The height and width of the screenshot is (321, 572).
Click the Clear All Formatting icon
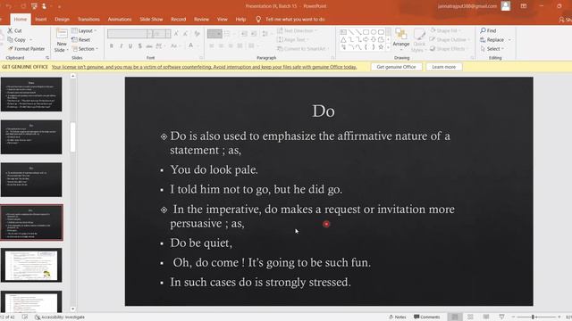197,34
